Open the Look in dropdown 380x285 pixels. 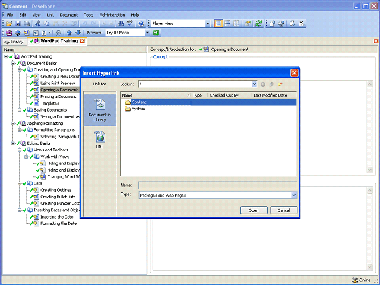(x=254, y=84)
